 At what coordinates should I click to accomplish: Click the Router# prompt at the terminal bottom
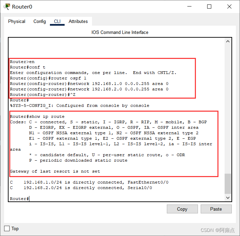click(19, 199)
